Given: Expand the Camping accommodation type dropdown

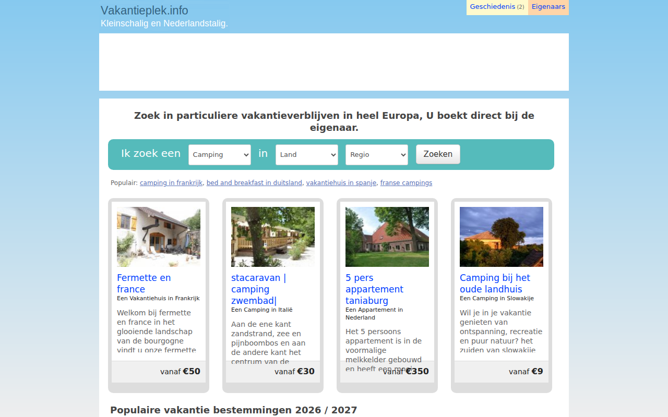Looking at the screenshot, I should click(x=220, y=155).
